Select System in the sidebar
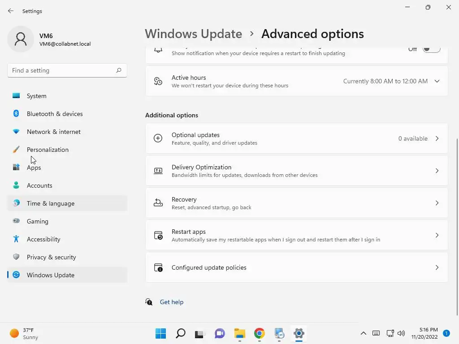The width and height of the screenshot is (459, 344). click(67, 96)
